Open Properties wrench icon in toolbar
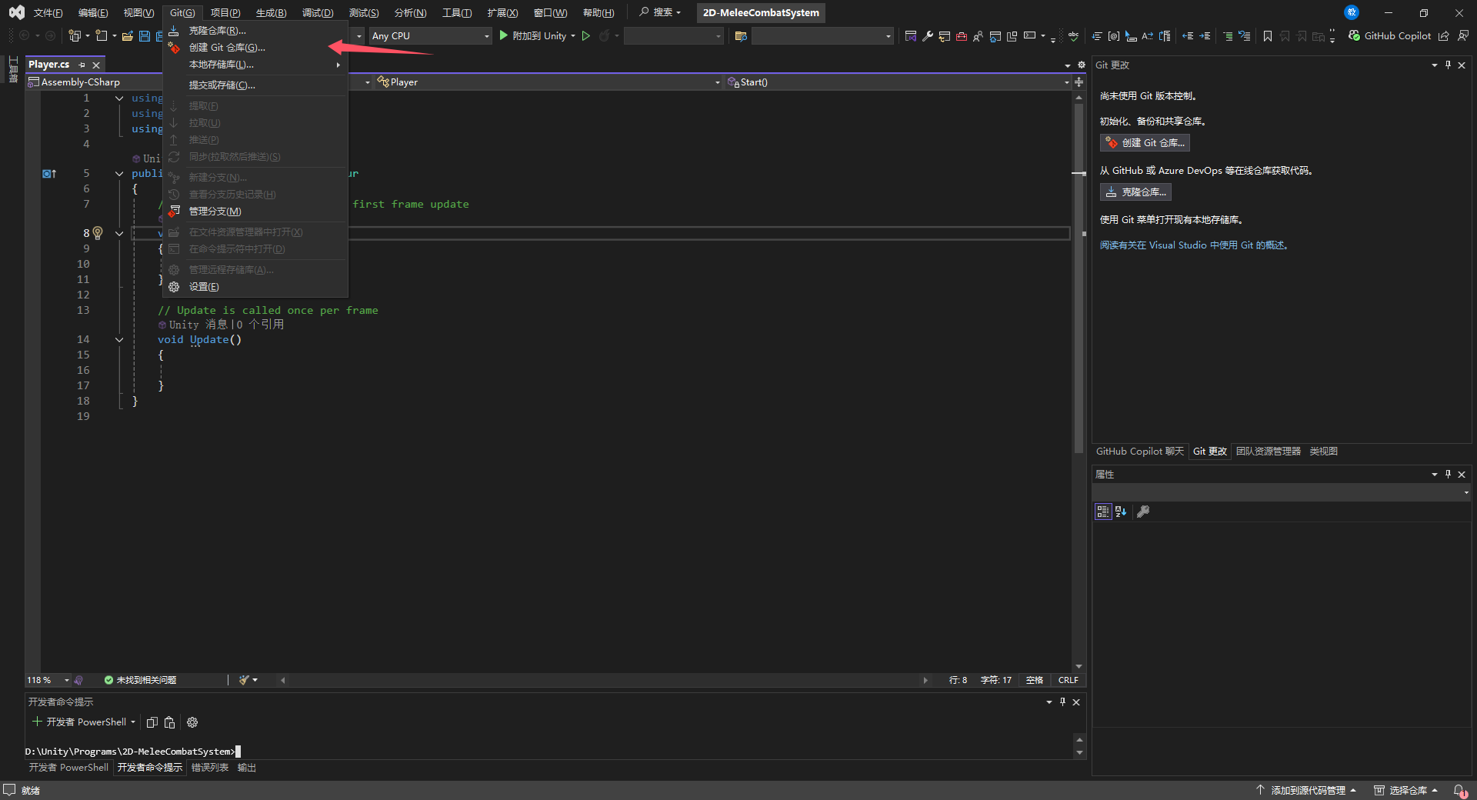Image resolution: width=1477 pixels, height=800 pixels. click(x=928, y=36)
